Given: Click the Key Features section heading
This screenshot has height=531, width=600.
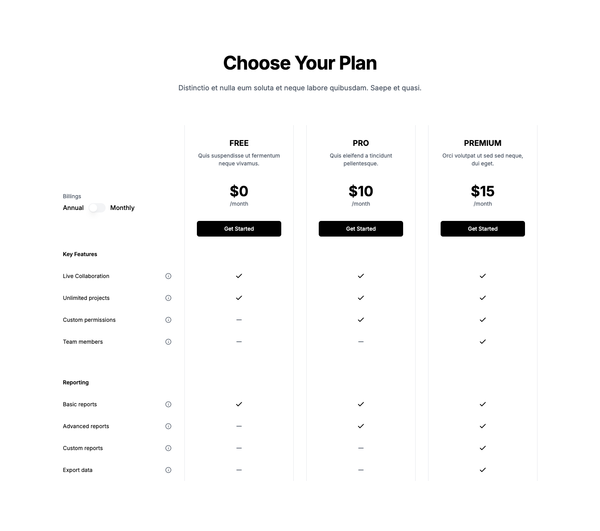Looking at the screenshot, I should [80, 254].
